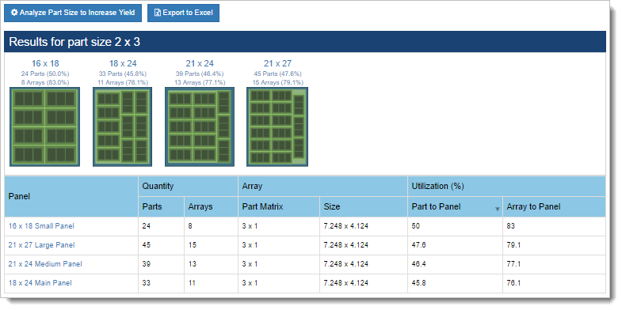Click '39 Parts (46.4%)' label

click(200, 74)
